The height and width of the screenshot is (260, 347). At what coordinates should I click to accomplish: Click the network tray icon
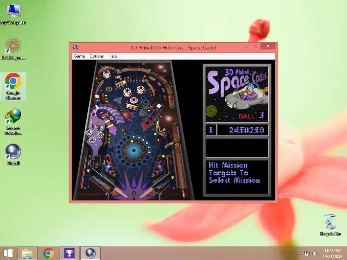pyautogui.click(x=307, y=253)
